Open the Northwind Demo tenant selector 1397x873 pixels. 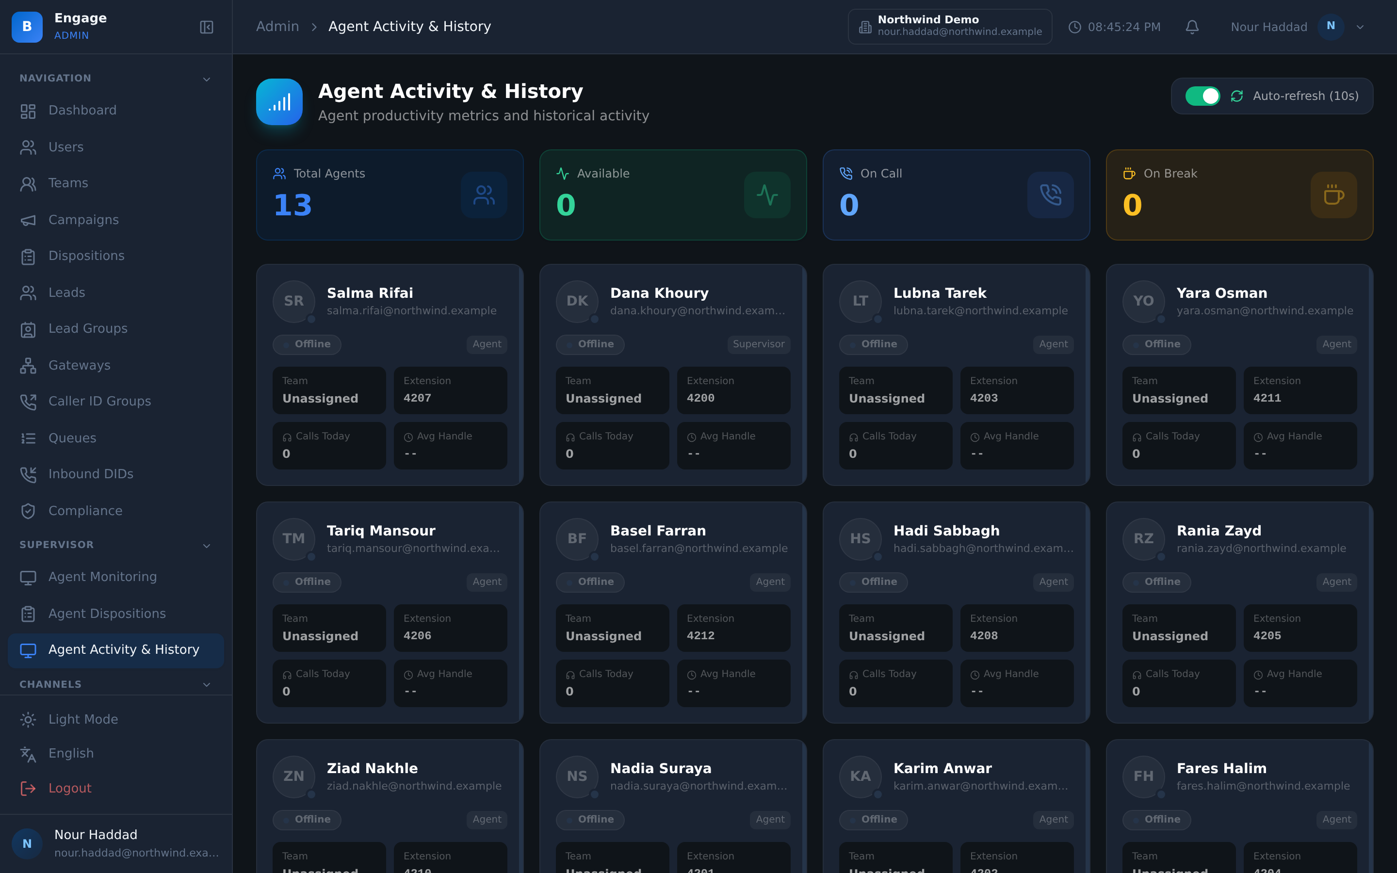pyautogui.click(x=950, y=27)
